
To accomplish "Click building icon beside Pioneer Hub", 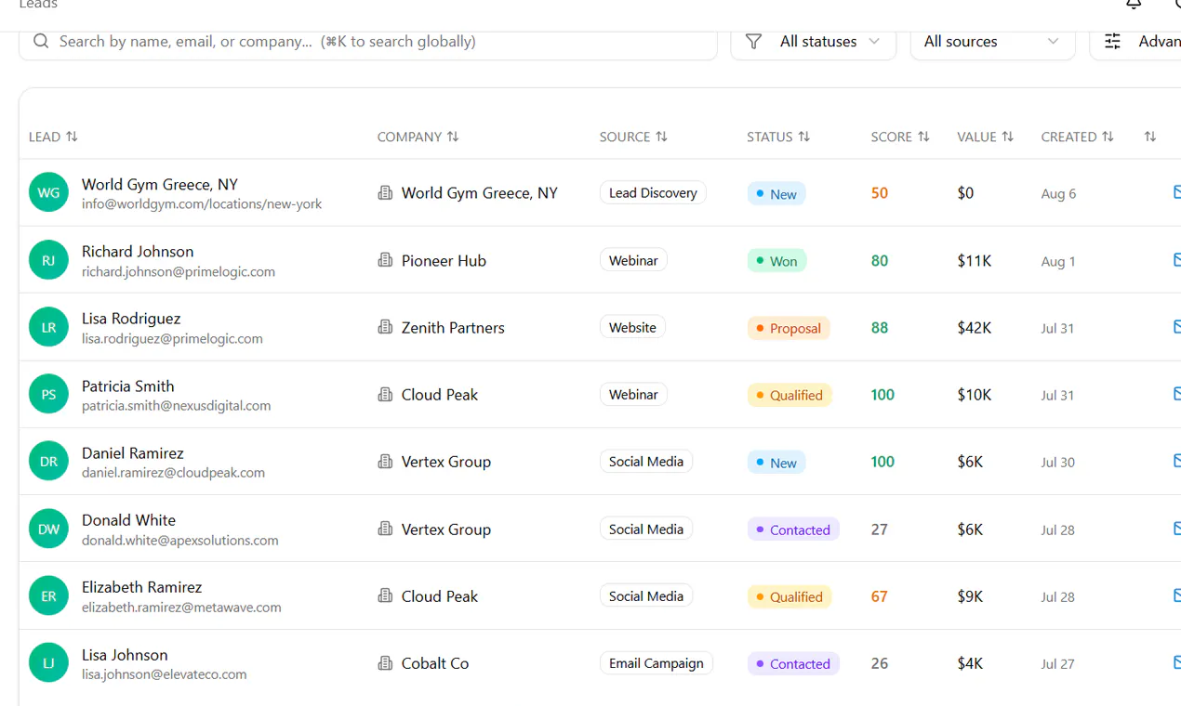I will tap(385, 260).
